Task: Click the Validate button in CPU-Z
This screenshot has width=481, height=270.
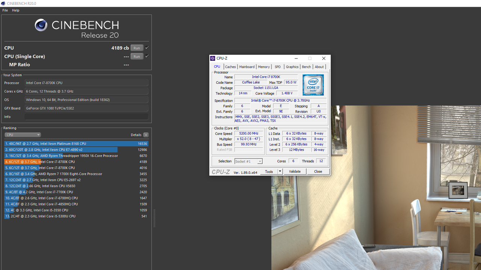Action: point(295,172)
